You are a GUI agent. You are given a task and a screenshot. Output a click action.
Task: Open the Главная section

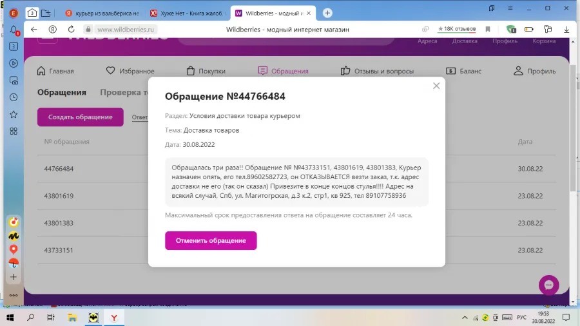coord(55,71)
